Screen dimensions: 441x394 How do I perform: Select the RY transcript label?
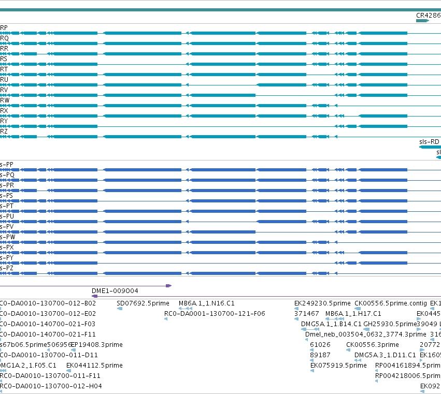4,121
